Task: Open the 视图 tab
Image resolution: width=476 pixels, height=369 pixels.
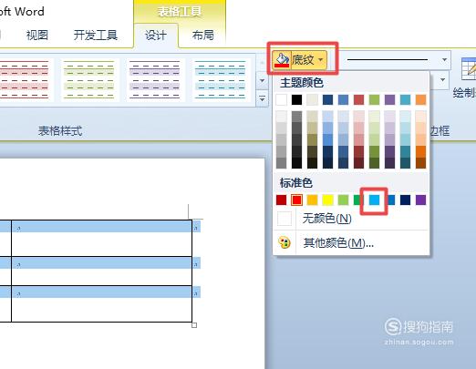Action: coord(37,36)
